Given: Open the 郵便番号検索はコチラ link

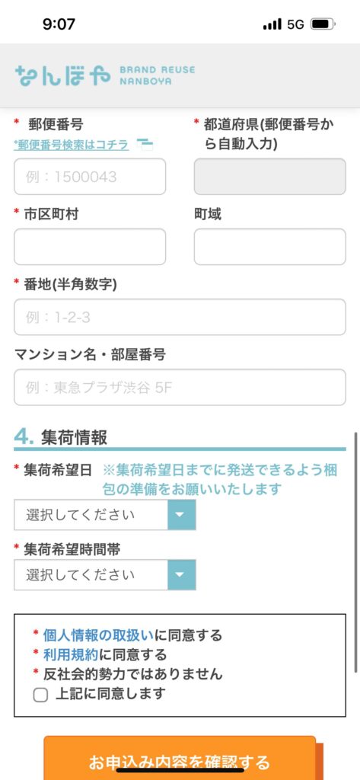Looking at the screenshot, I should point(72,145).
